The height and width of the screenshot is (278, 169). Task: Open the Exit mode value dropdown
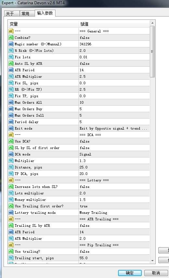tap(114, 129)
